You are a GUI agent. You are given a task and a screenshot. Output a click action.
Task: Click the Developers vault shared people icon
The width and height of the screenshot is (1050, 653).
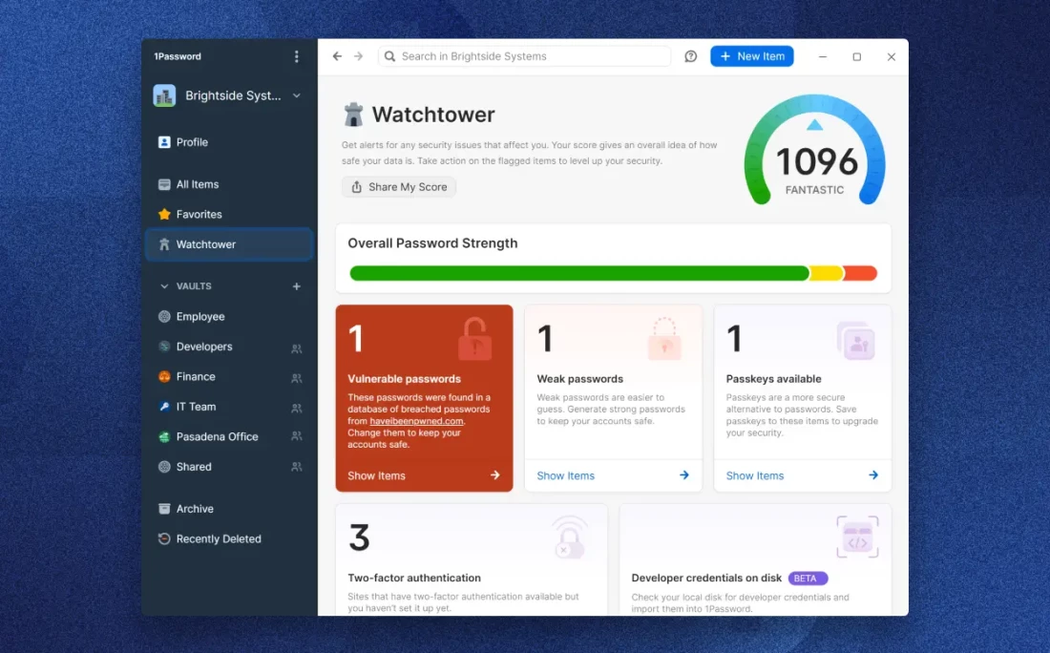point(296,348)
